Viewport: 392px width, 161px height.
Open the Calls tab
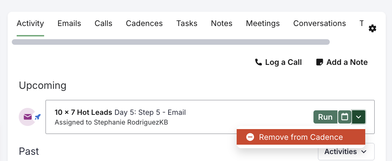[104, 24]
